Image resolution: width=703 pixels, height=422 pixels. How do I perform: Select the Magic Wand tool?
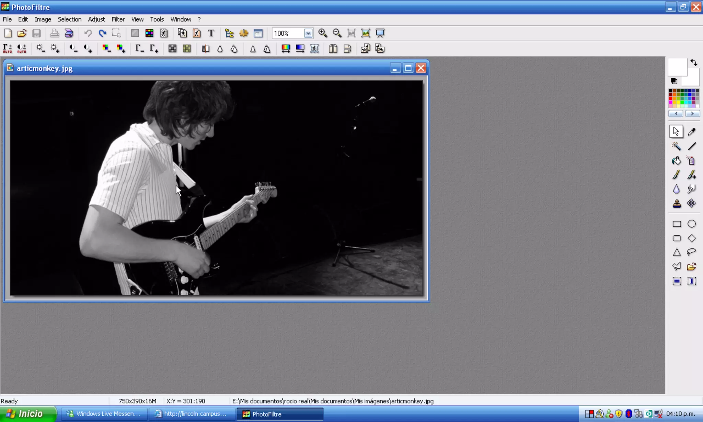click(x=676, y=146)
